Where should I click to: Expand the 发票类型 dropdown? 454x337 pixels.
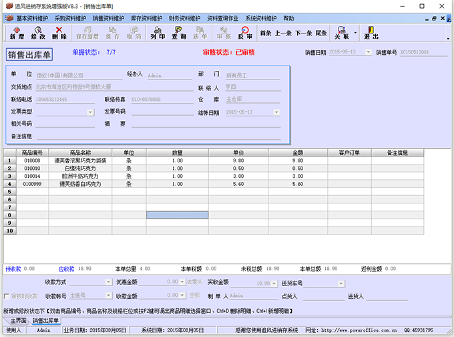91,112
